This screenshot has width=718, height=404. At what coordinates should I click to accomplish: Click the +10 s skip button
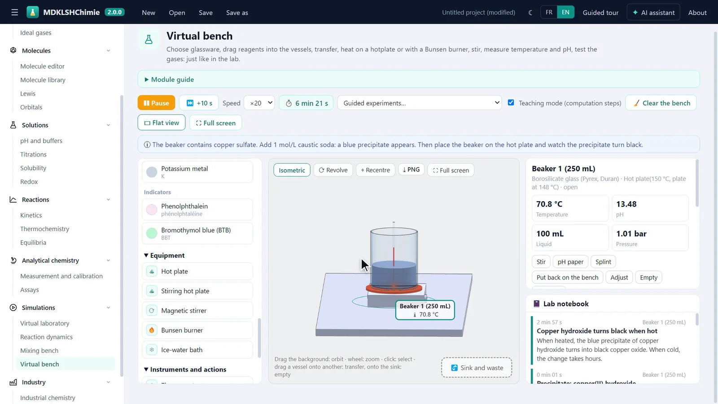click(199, 103)
